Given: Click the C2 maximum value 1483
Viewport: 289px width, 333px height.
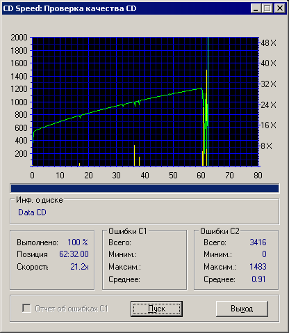Looking at the screenshot, I should click(258, 267).
